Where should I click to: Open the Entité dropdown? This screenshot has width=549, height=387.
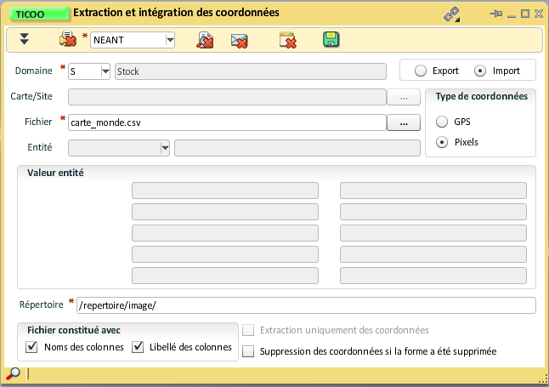pos(164,148)
